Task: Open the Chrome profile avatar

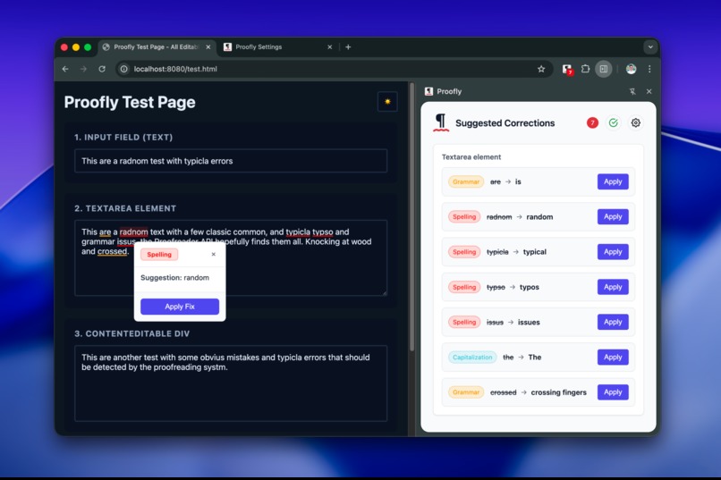Action: [x=631, y=69]
